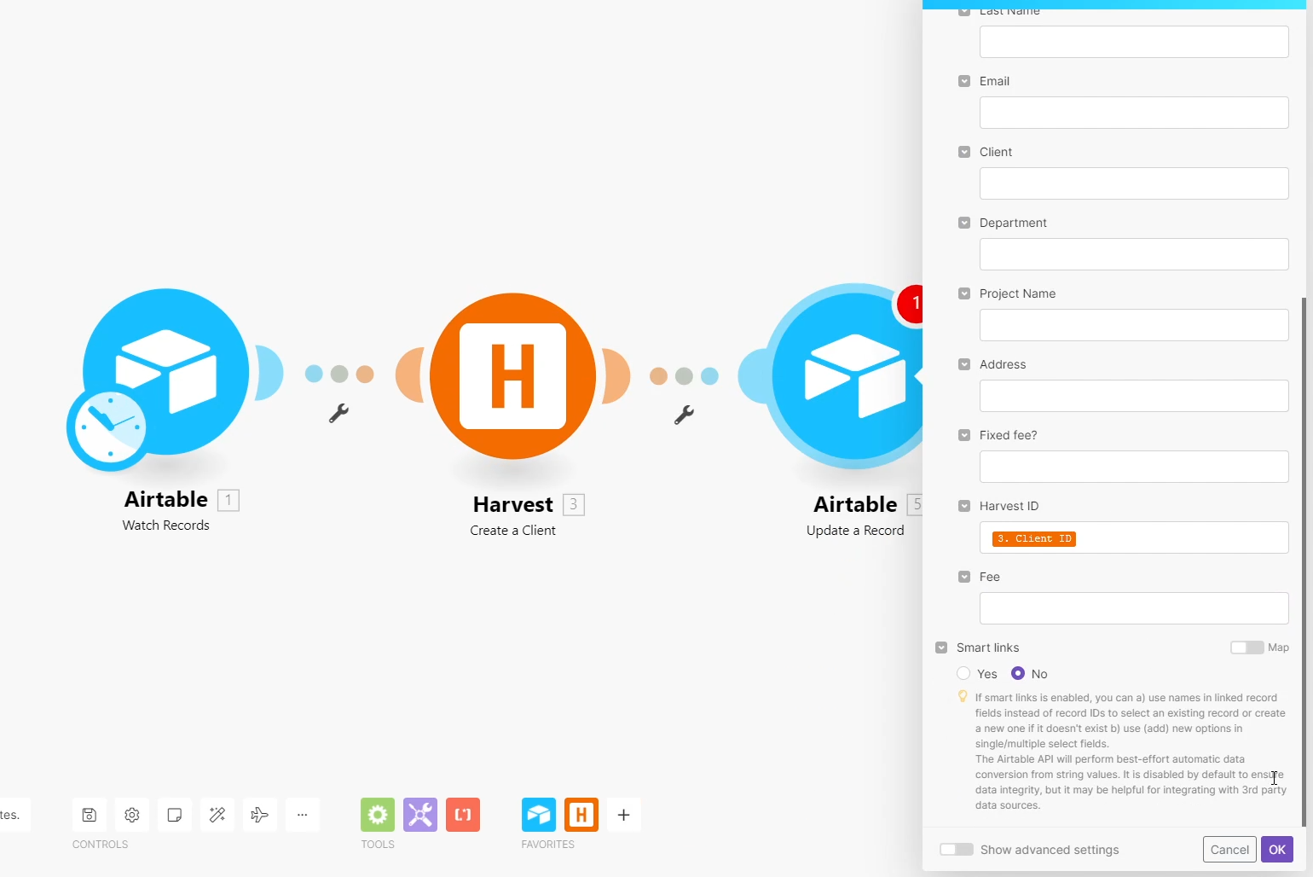The height and width of the screenshot is (877, 1313).
Task: Click the Fixed fee? input field
Action: point(1134,467)
